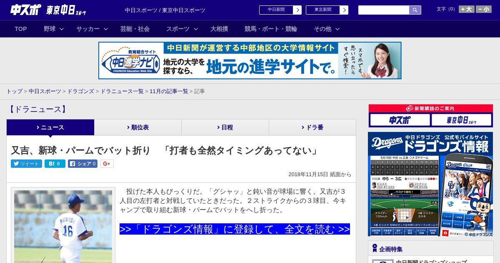
Task: Go to TOP in navigation bar
Action: 21,29
